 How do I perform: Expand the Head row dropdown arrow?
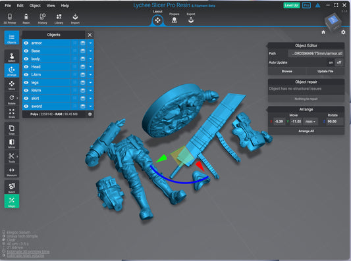coord(90,67)
